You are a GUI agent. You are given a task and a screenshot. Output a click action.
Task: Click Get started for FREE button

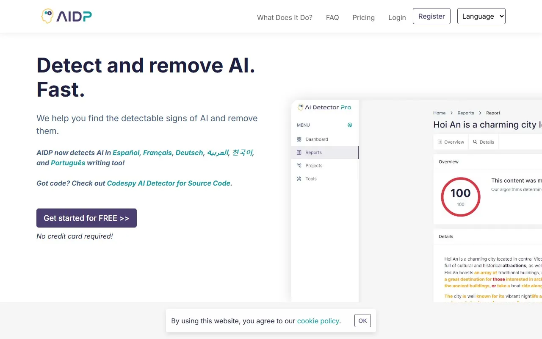point(86,218)
